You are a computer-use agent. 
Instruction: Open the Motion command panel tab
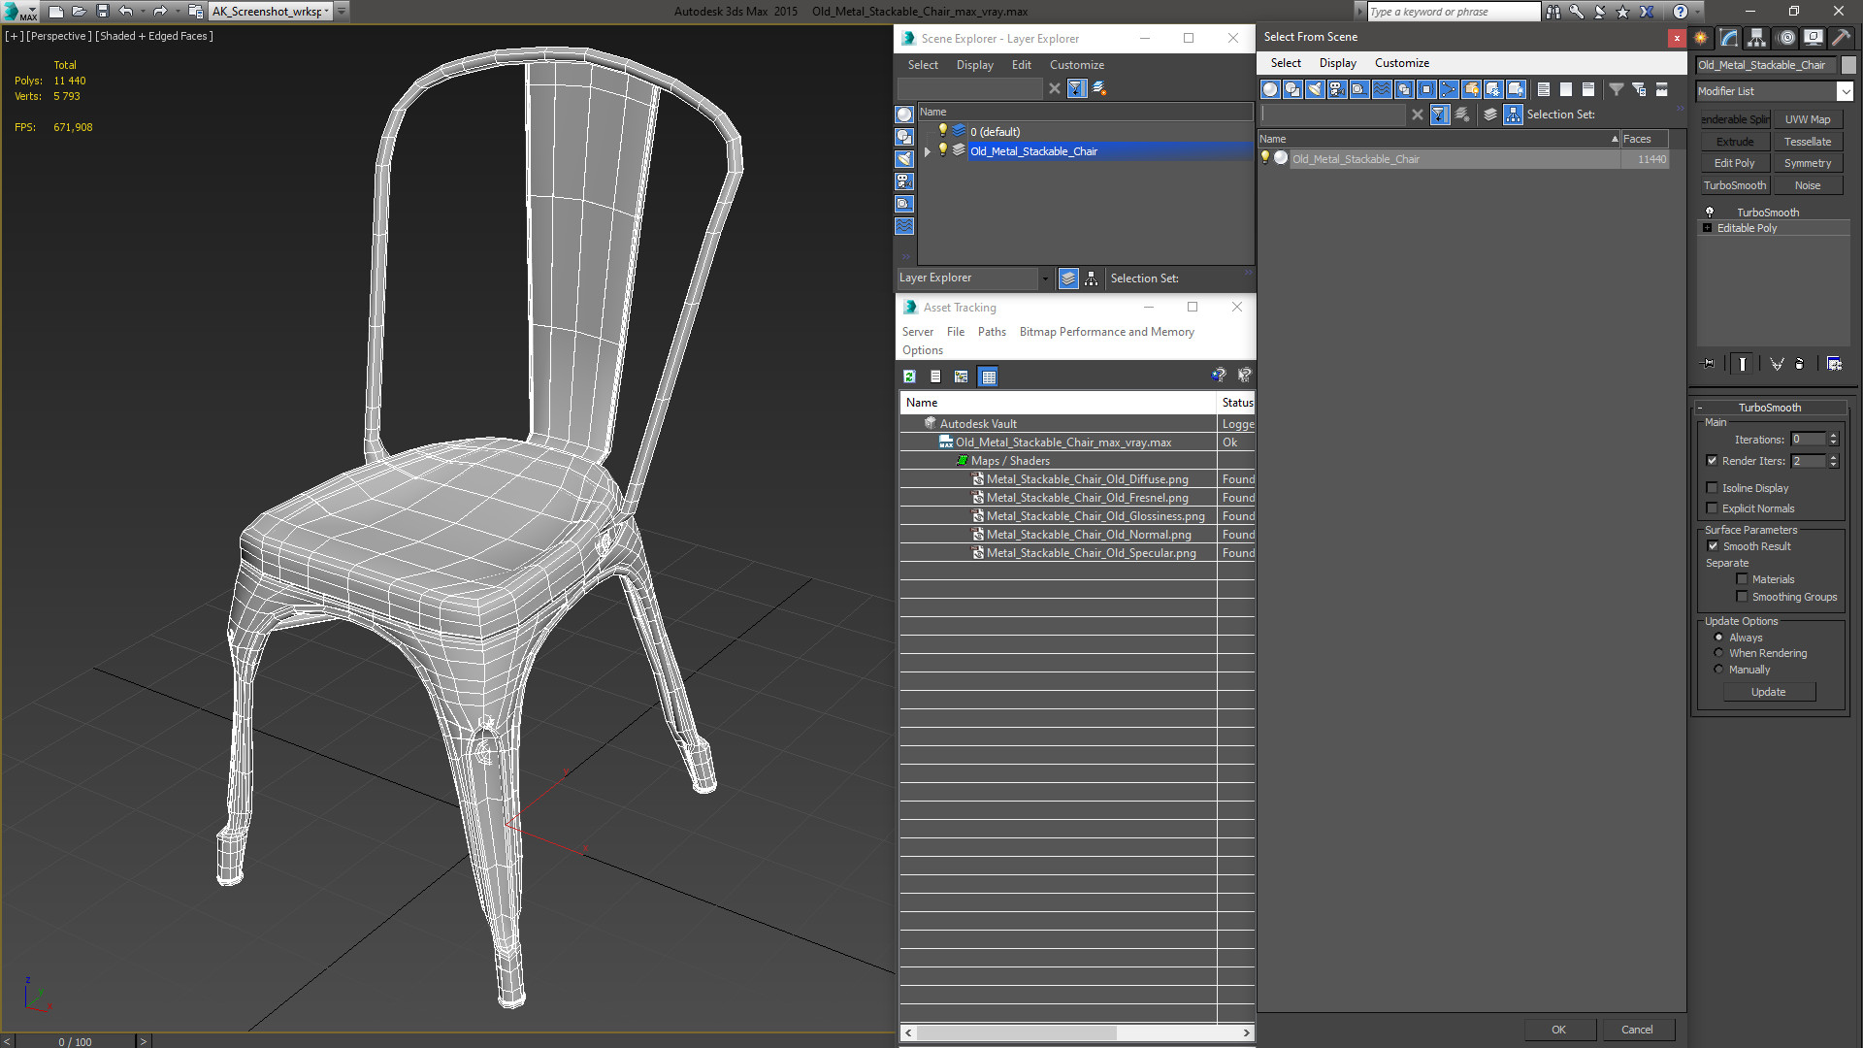[x=1785, y=38]
